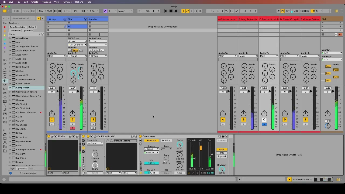This screenshot has height=194, width=345.
Task: Click the transport Stop button
Action: click(171, 11)
